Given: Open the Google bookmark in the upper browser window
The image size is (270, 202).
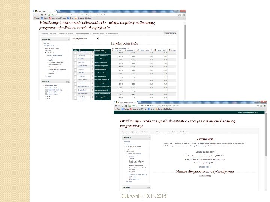Looking at the screenshot, I should pos(45,18).
